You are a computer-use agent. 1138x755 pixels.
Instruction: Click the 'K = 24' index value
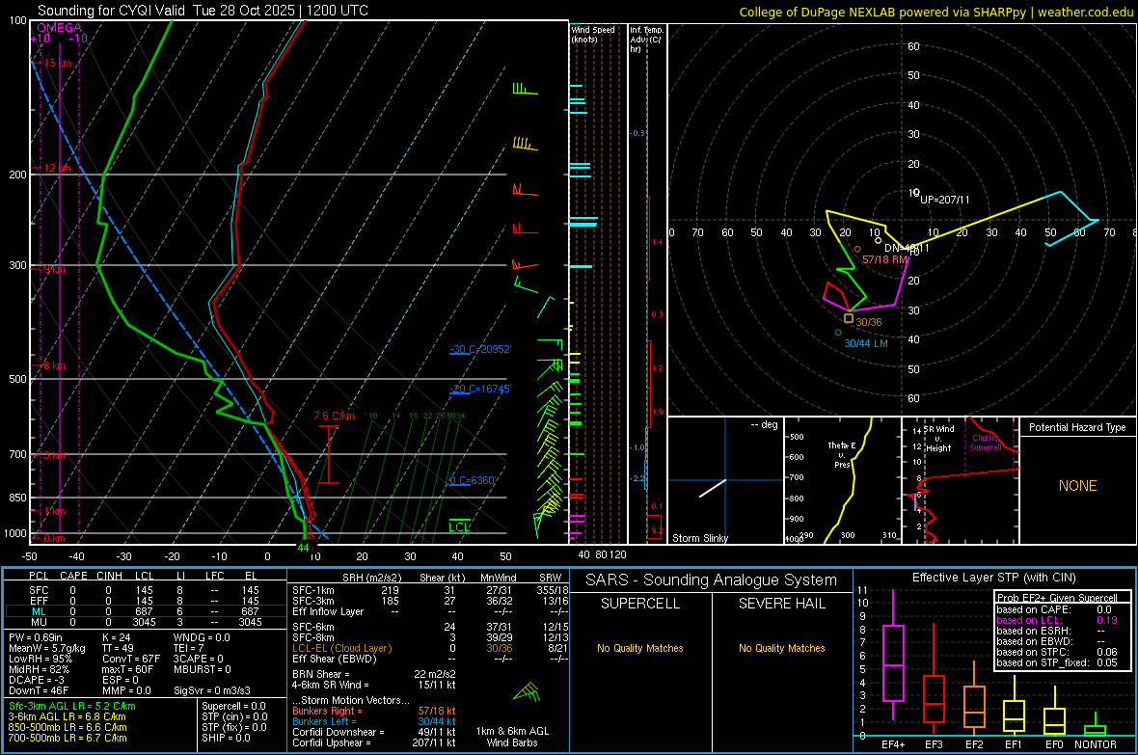[116, 637]
